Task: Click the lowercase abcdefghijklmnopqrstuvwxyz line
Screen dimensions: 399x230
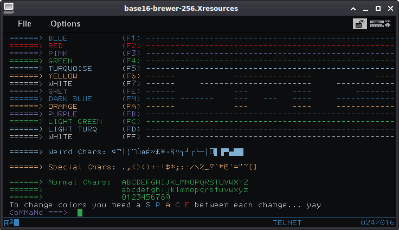Action: tap(185, 190)
